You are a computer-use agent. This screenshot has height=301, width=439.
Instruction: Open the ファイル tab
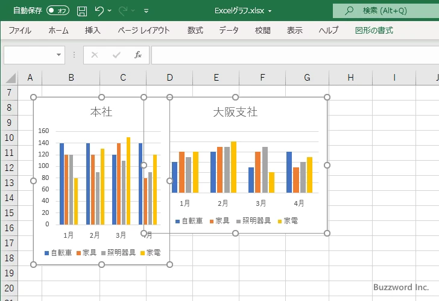coord(20,30)
